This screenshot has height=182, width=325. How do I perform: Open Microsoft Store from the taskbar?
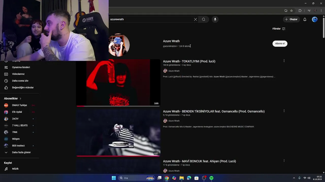[x=197, y=178]
